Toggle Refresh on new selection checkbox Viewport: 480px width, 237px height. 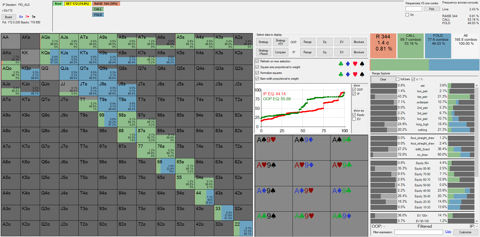click(x=257, y=61)
